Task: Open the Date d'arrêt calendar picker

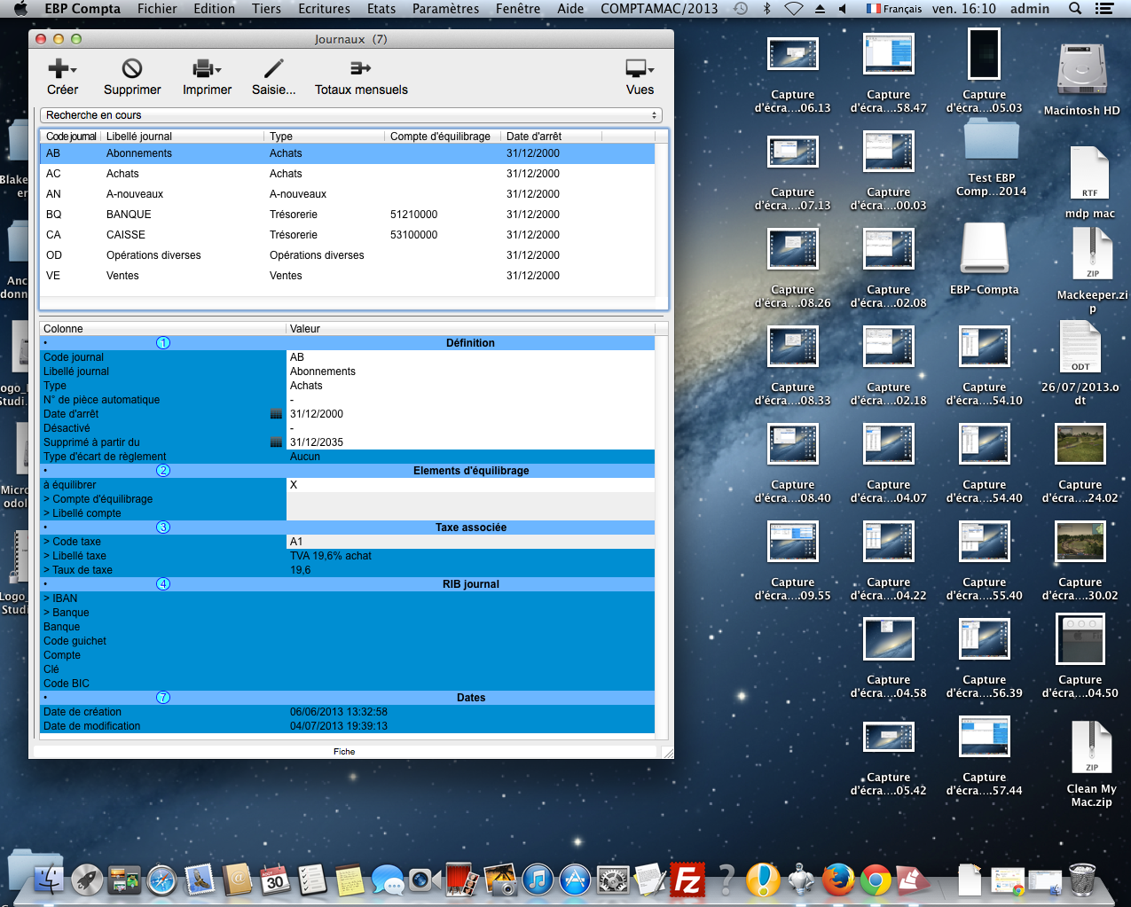Action: point(276,414)
